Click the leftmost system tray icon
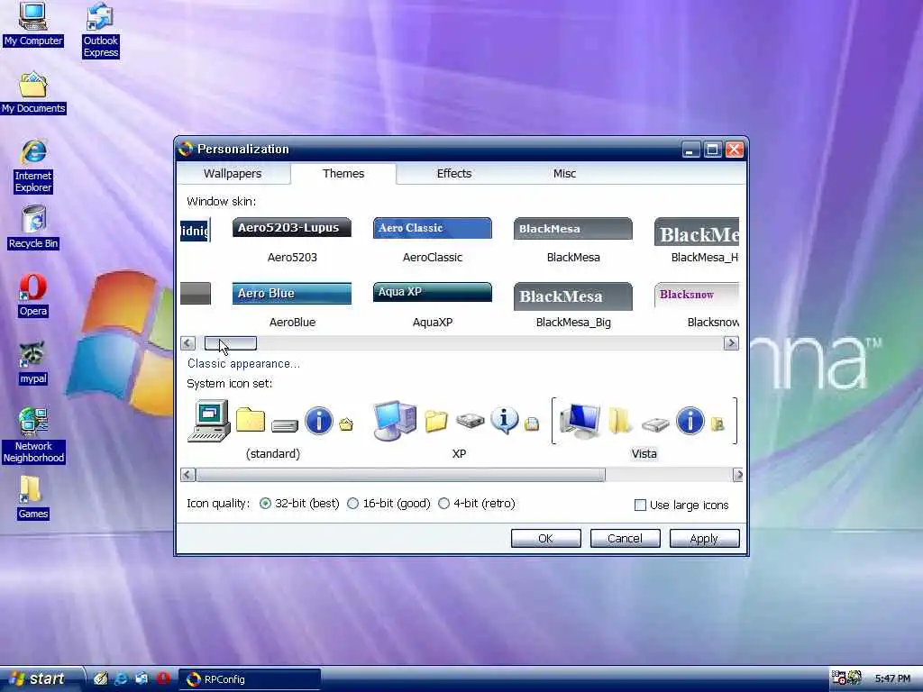 coord(838,678)
